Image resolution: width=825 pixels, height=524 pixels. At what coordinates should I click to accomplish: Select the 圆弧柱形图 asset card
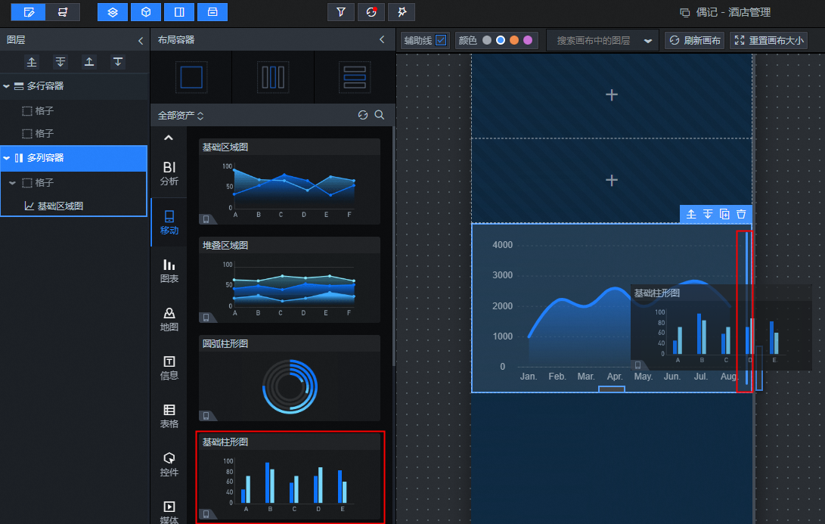(290, 378)
